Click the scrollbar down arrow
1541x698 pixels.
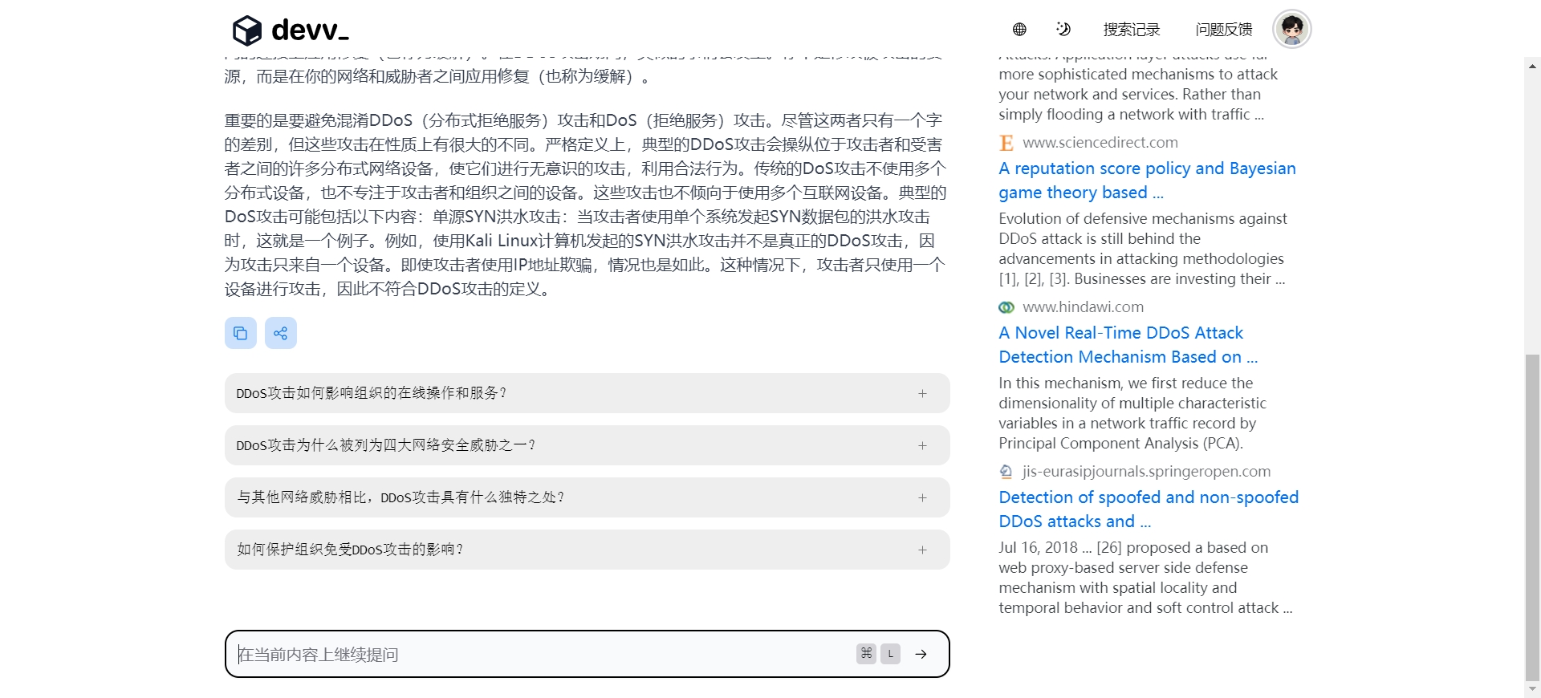pyautogui.click(x=1532, y=689)
